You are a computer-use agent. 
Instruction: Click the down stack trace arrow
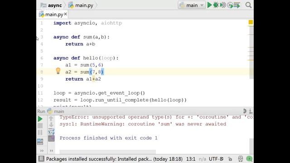(51, 125)
